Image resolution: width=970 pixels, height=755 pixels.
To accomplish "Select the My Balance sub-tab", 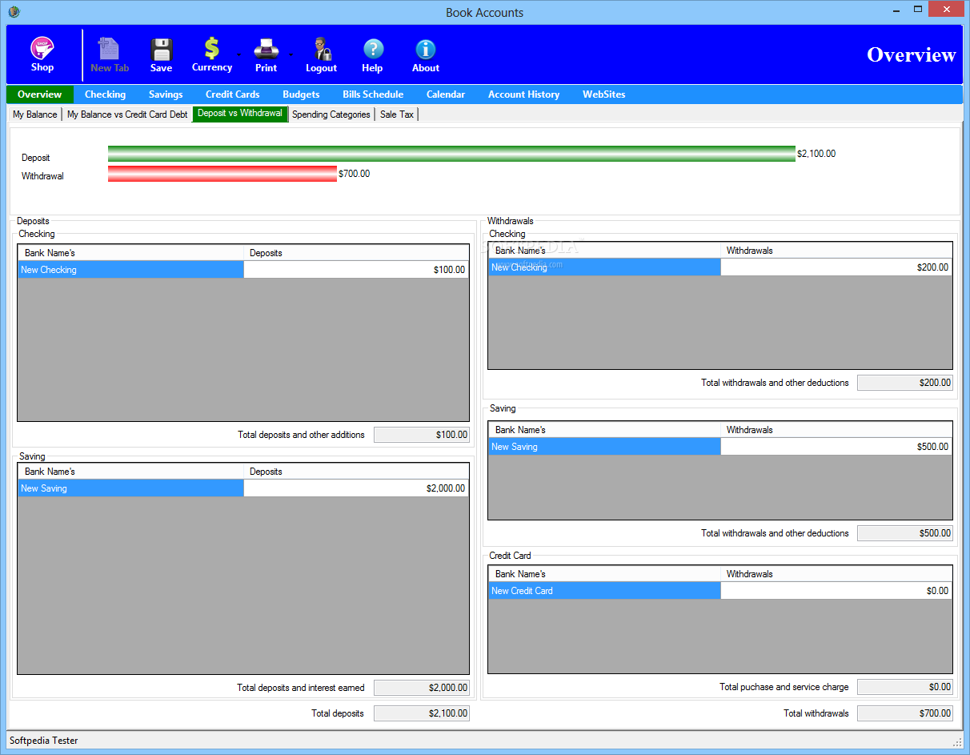I will click(x=35, y=114).
